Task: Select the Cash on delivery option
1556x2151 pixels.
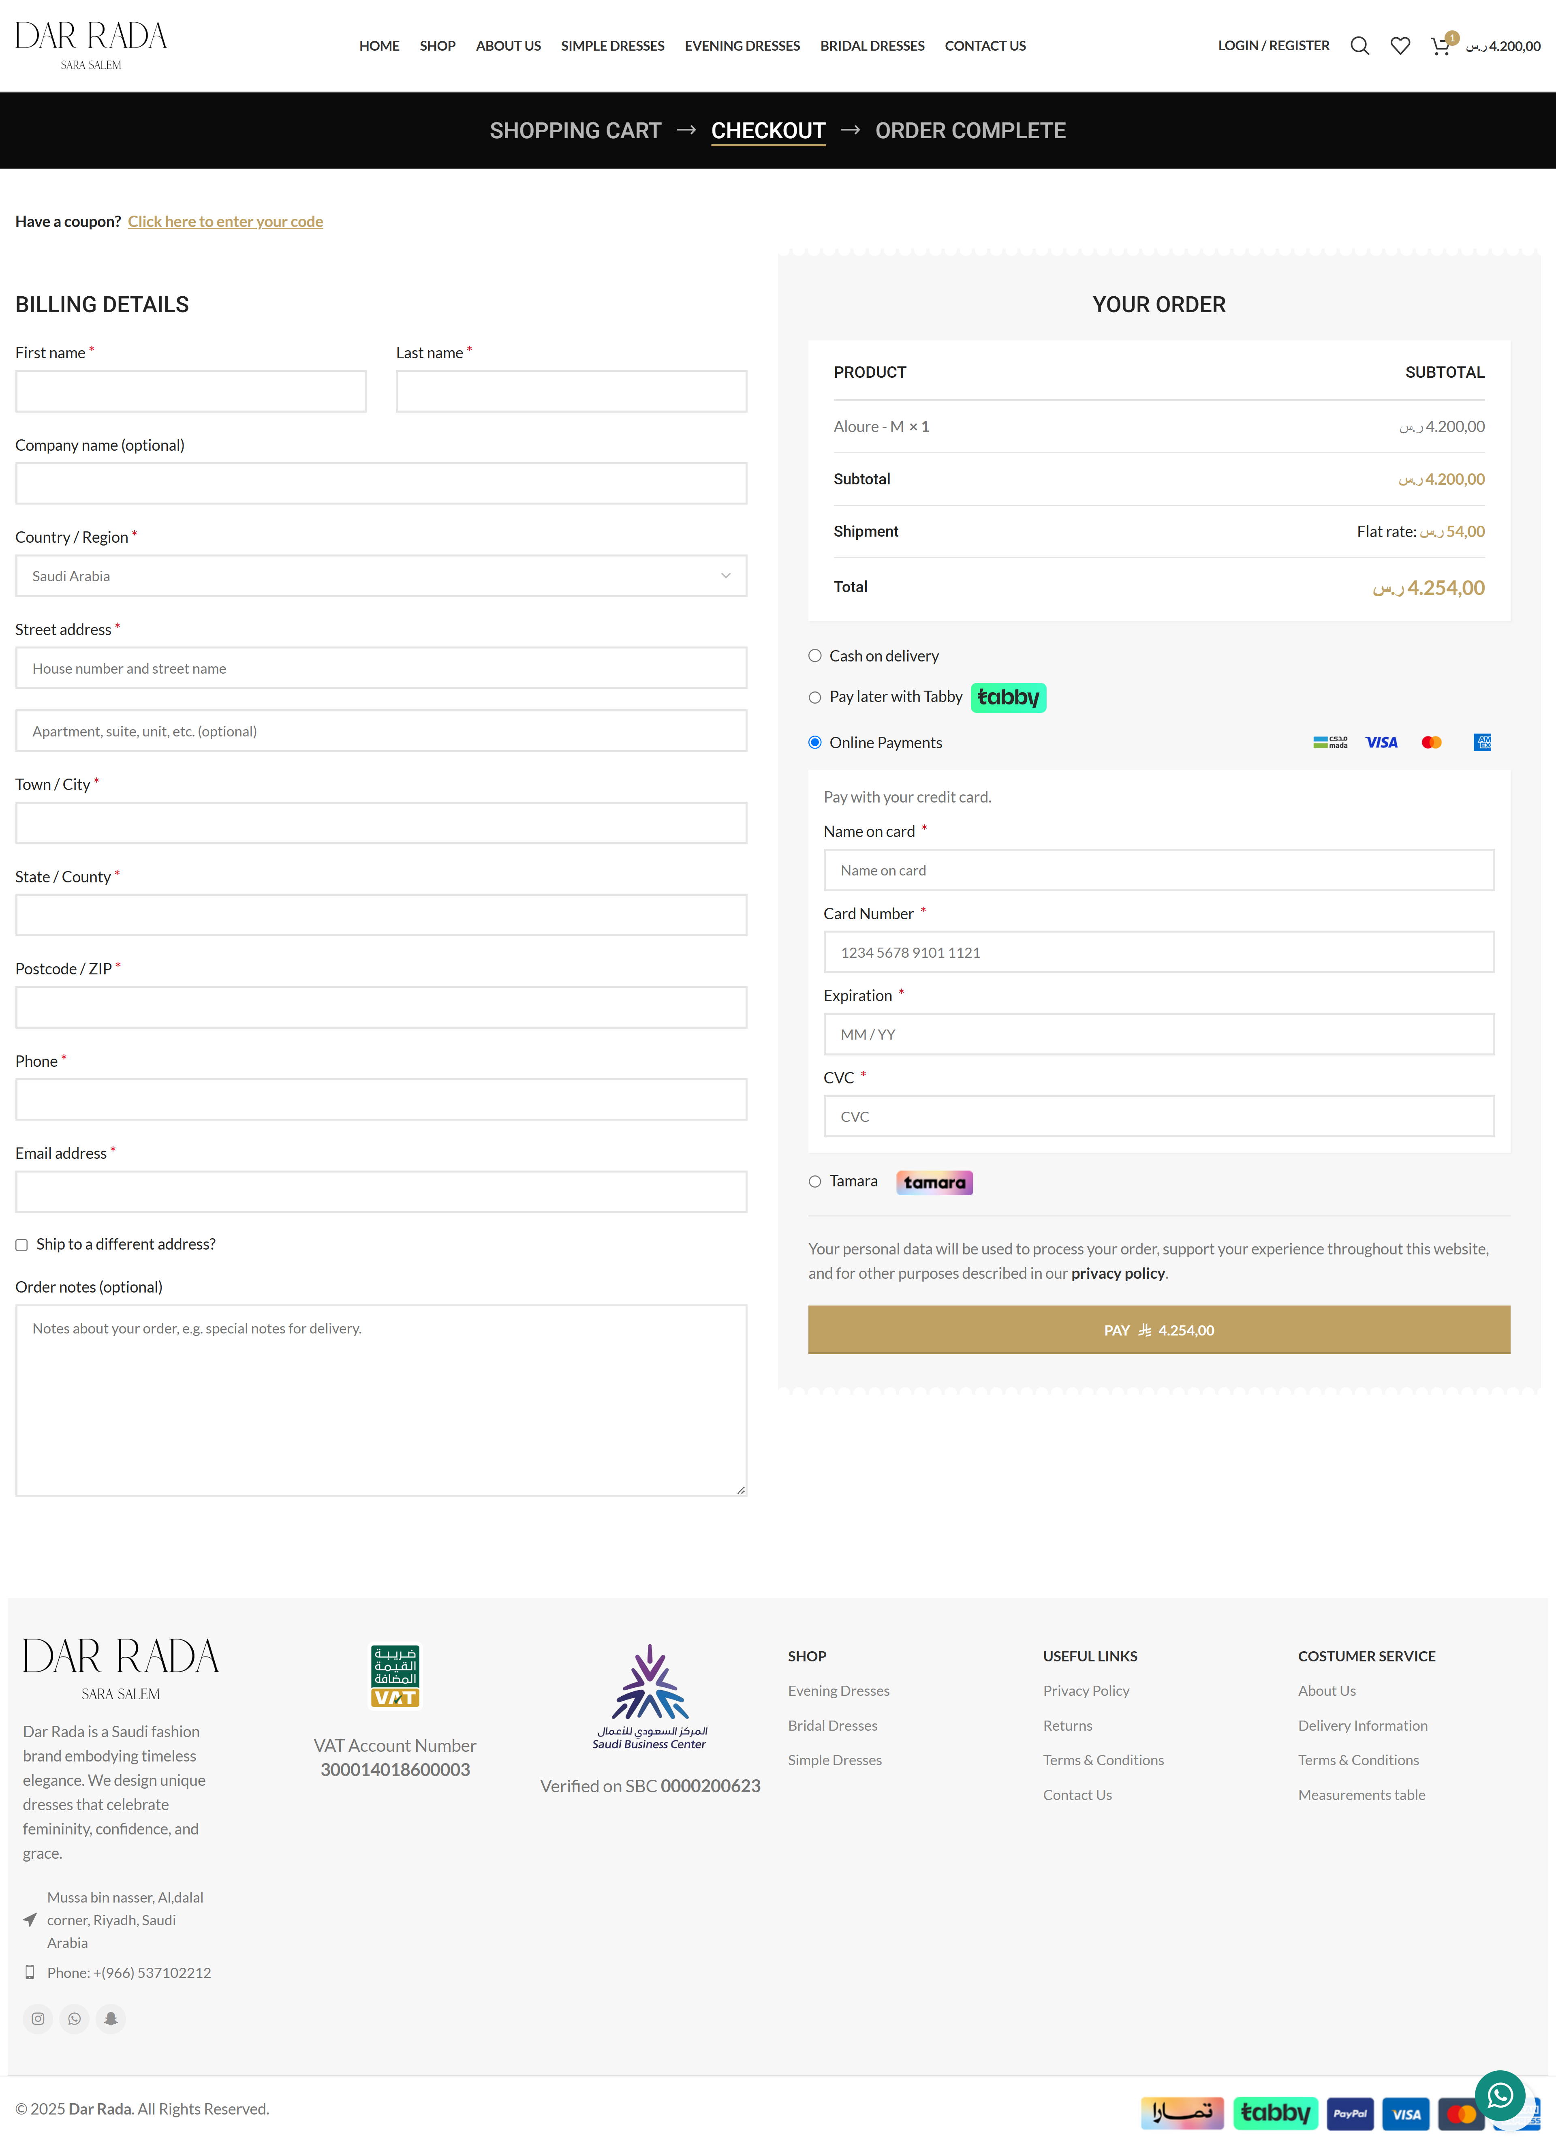Action: coord(814,655)
